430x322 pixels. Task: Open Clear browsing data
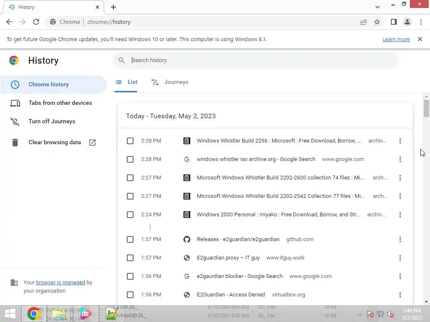pyautogui.click(x=53, y=143)
